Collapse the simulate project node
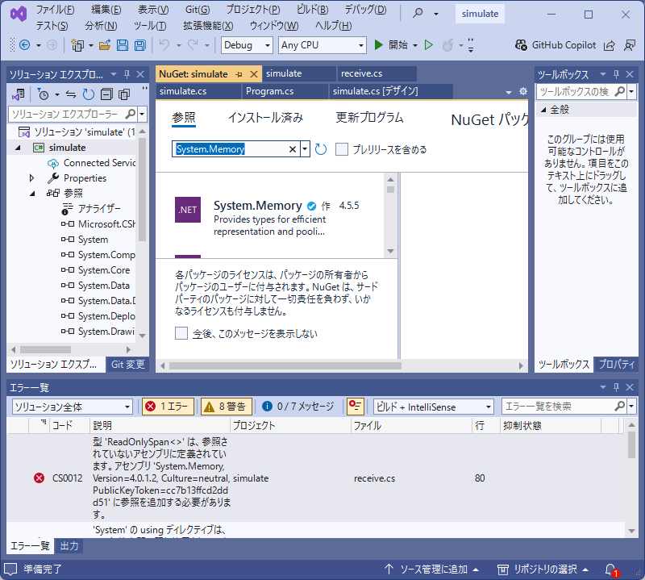The image size is (645, 580). pos(18,148)
